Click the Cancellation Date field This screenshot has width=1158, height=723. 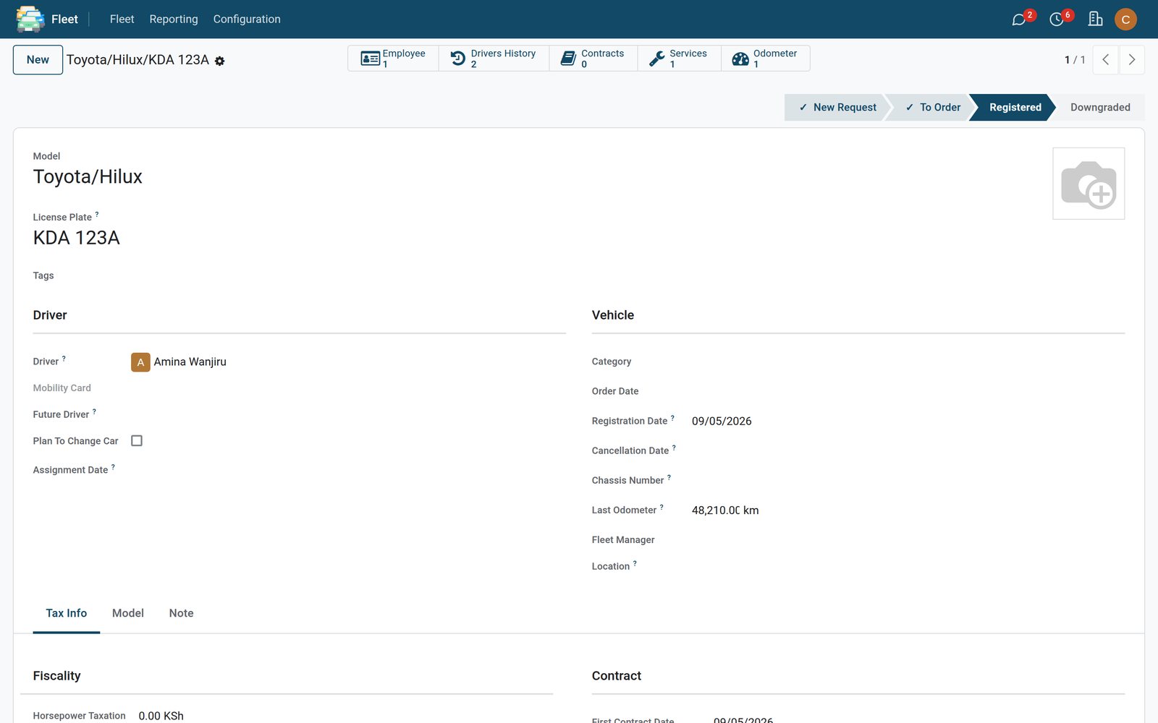pyautogui.click(x=908, y=450)
